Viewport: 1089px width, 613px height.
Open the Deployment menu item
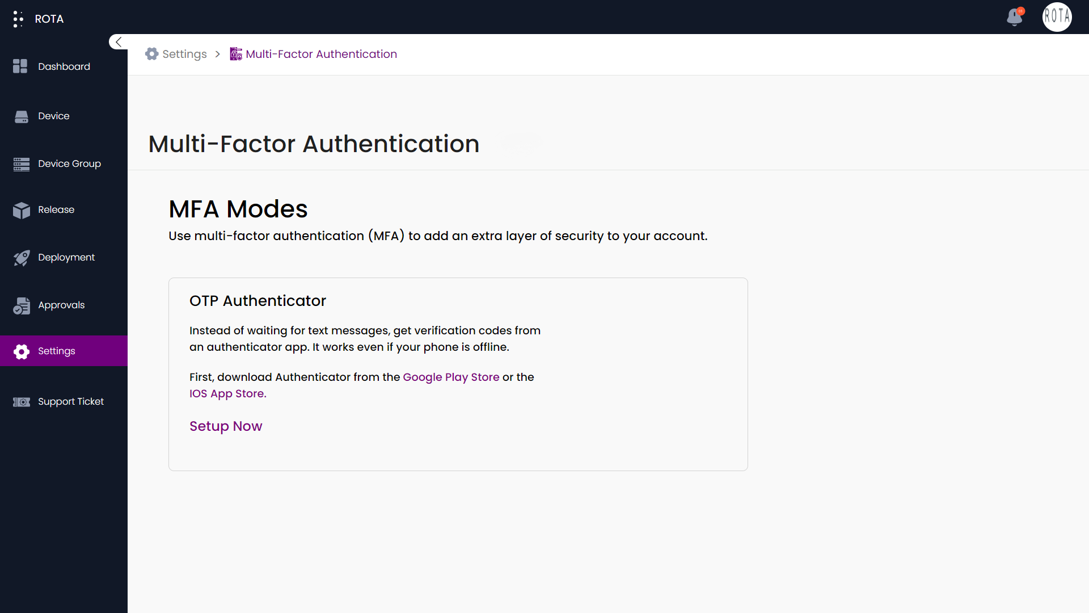[x=66, y=257]
